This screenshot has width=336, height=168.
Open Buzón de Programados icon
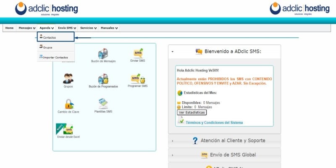click(103, 79)
